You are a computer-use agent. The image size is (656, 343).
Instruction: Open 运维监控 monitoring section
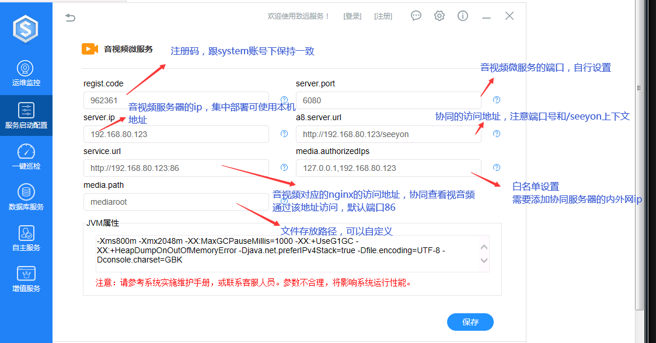click(x=26, y=73)
